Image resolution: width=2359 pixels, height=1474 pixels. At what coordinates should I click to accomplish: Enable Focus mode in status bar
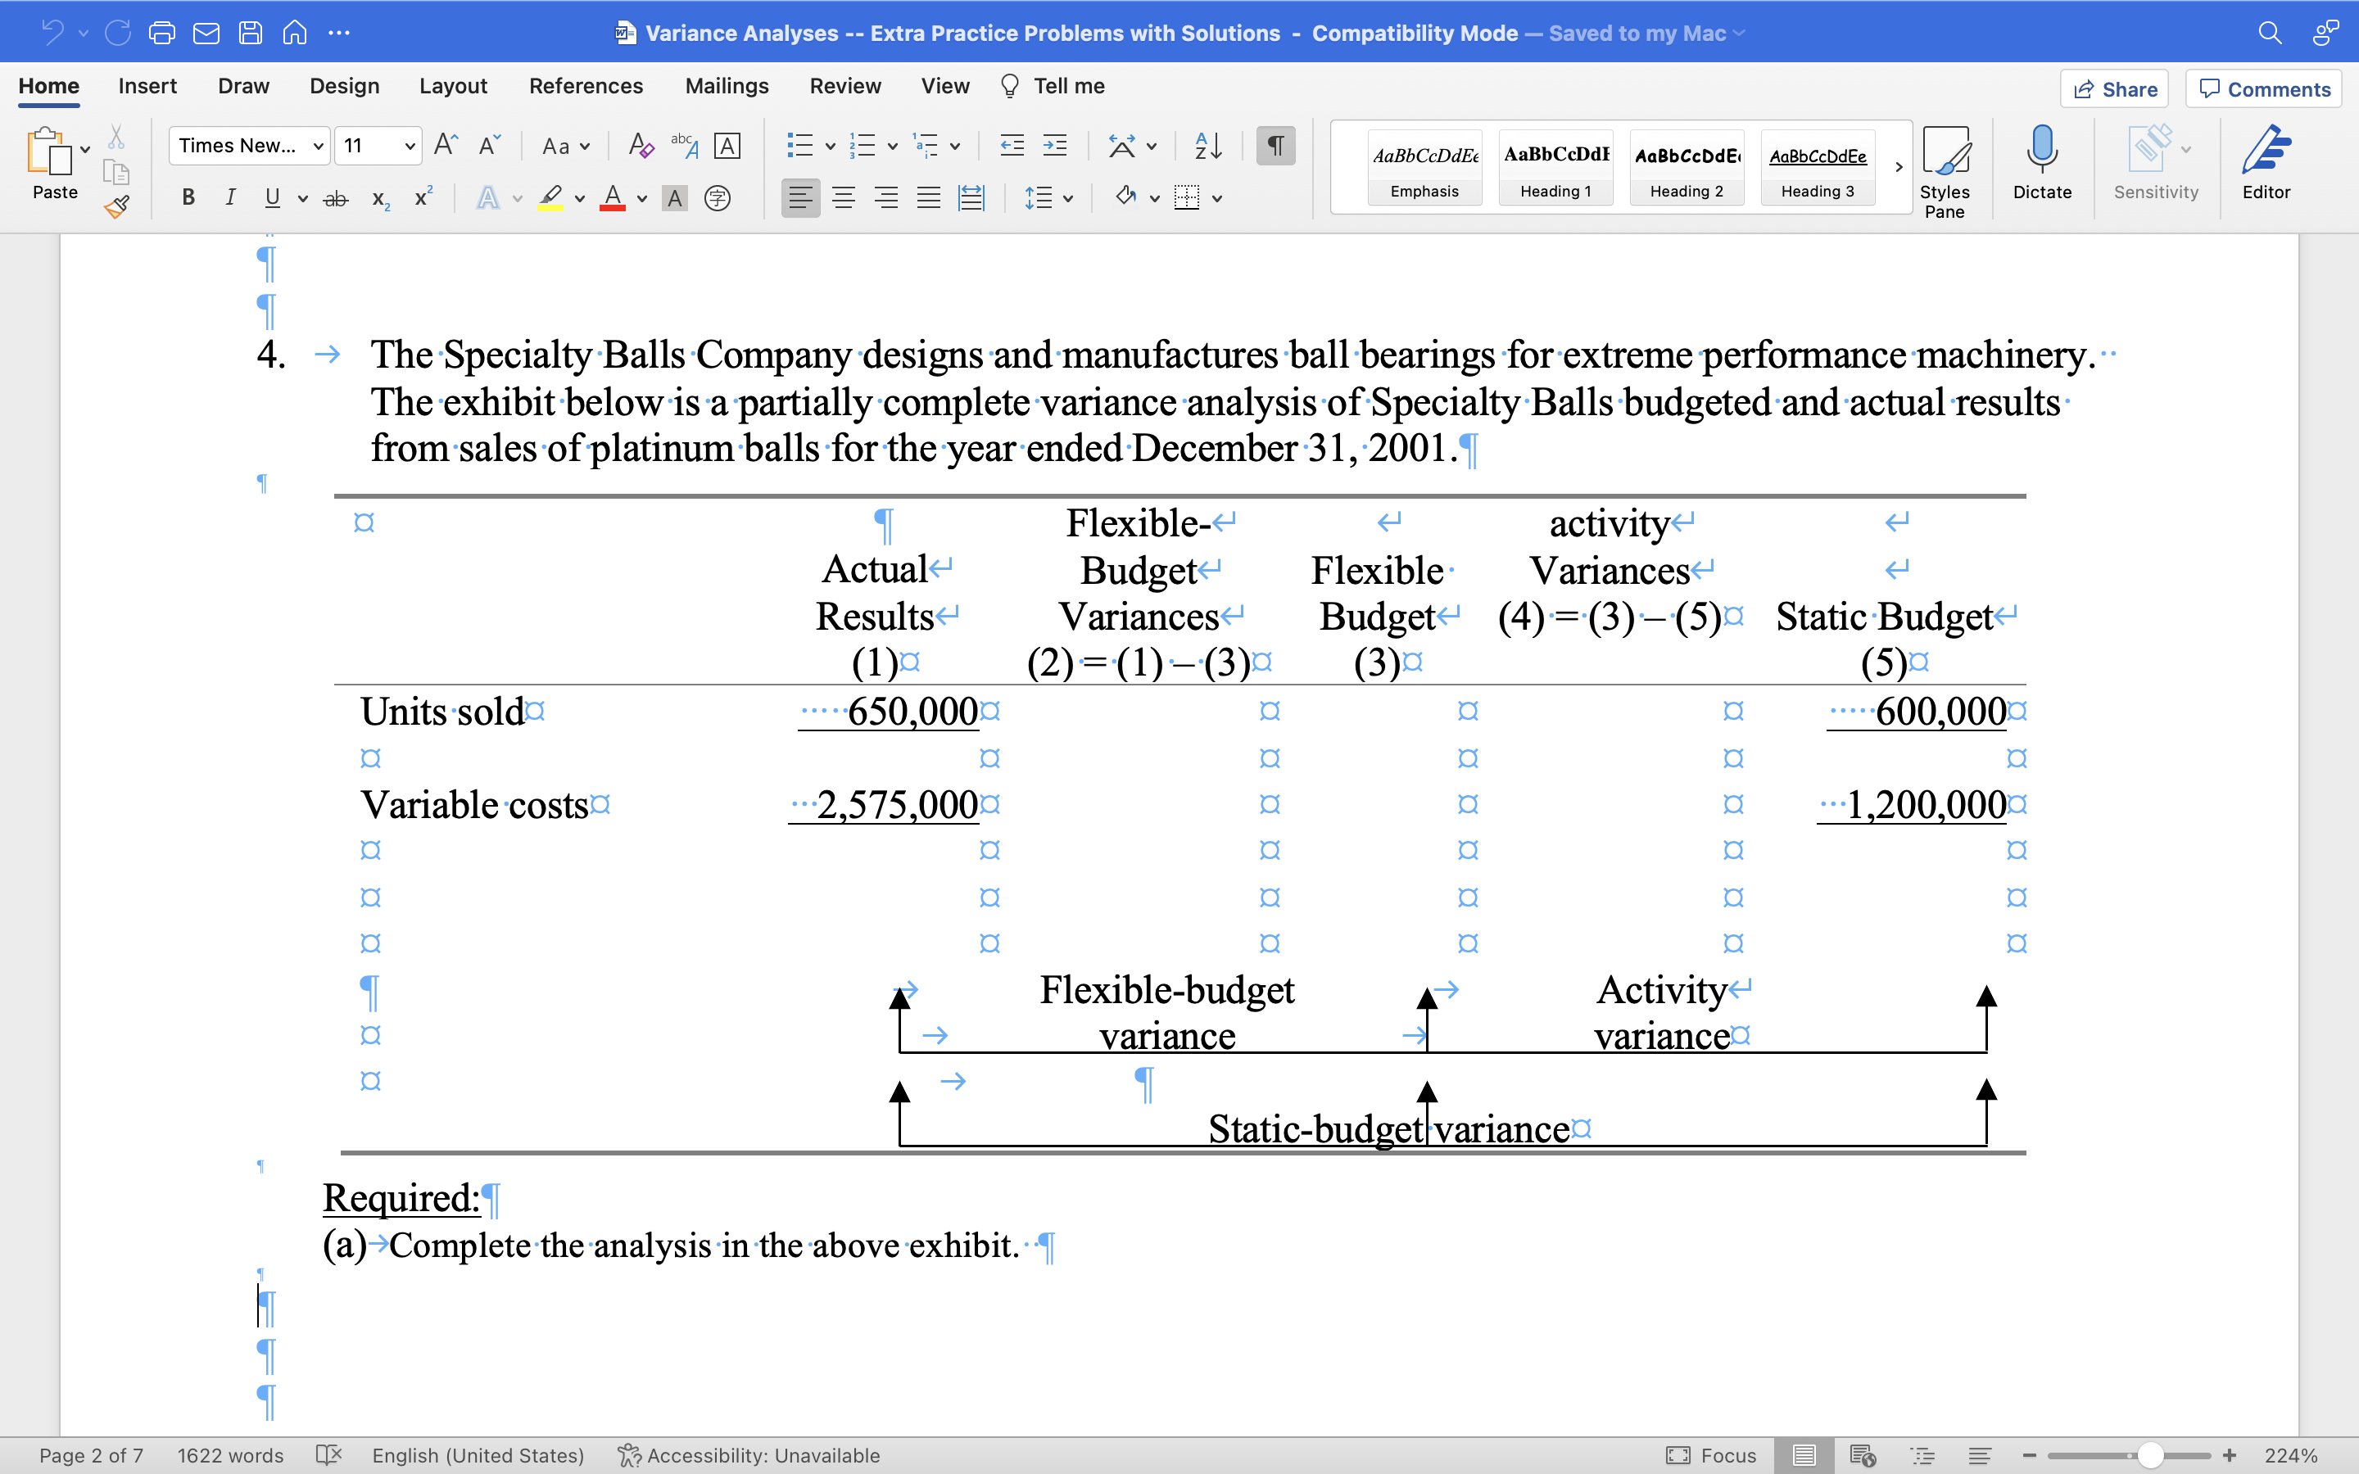1714,1454
